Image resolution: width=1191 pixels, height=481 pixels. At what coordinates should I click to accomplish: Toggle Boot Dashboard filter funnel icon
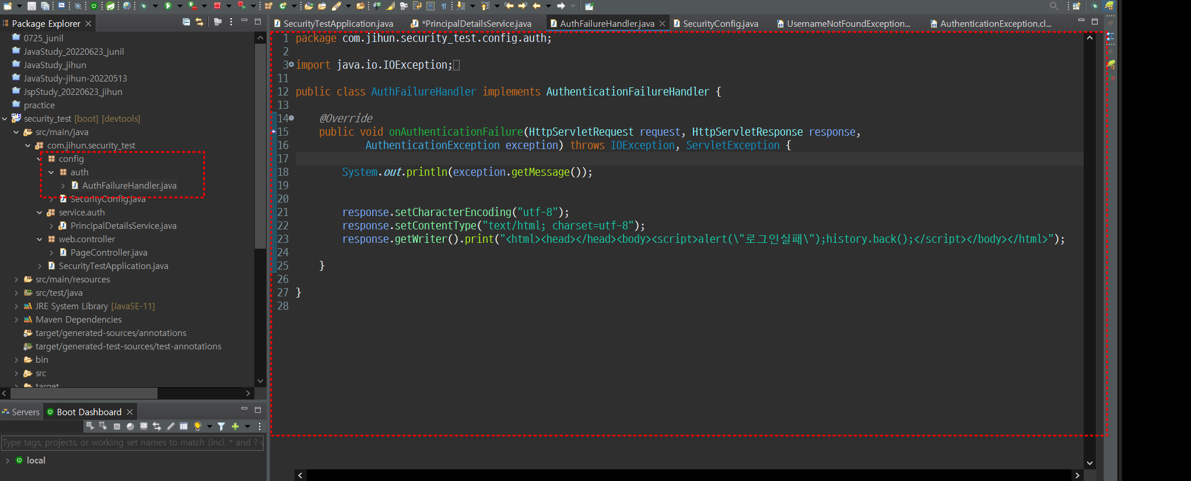click(221, 426)
